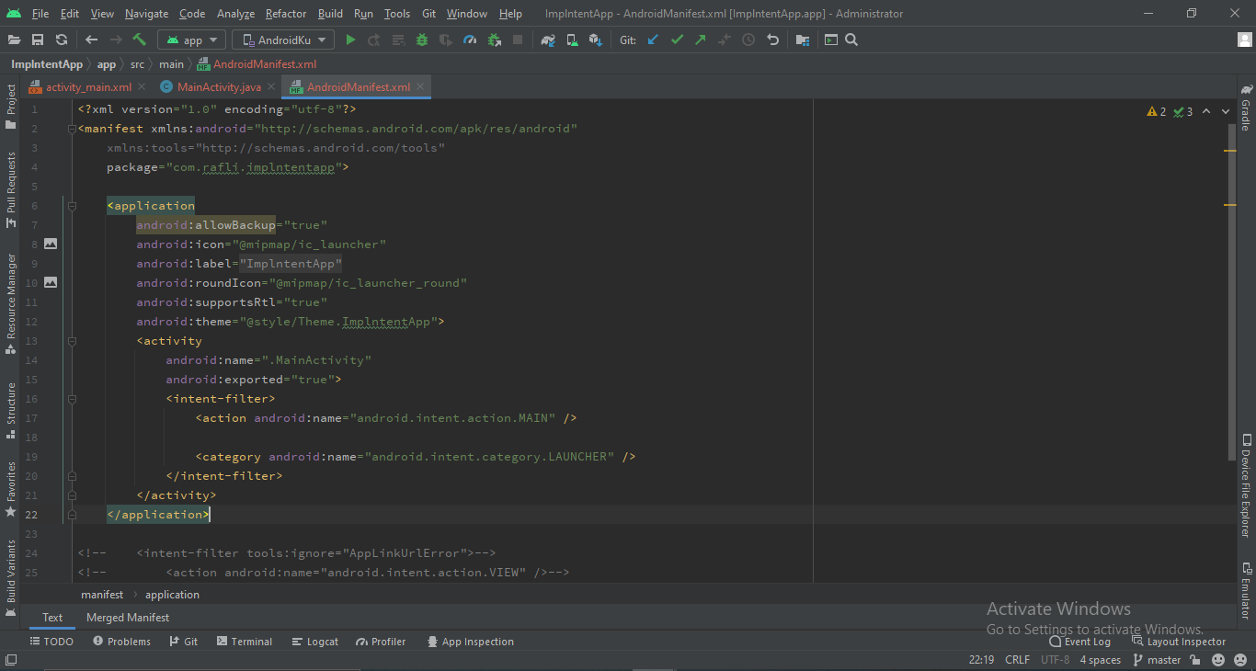Build the project with the hammer icon

coord(140,40)
